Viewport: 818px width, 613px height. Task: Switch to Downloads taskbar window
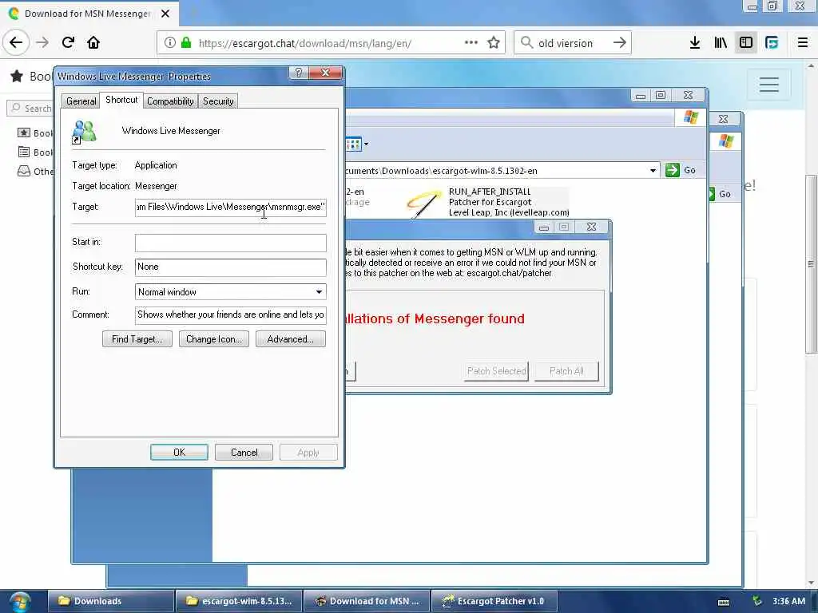tap(111, 602)
